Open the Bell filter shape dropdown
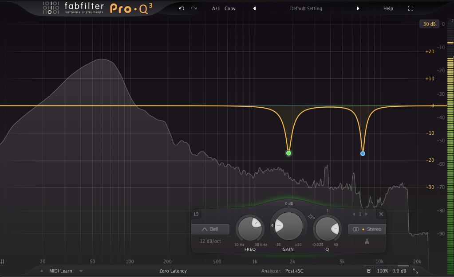454x277 pixels. 210,229
